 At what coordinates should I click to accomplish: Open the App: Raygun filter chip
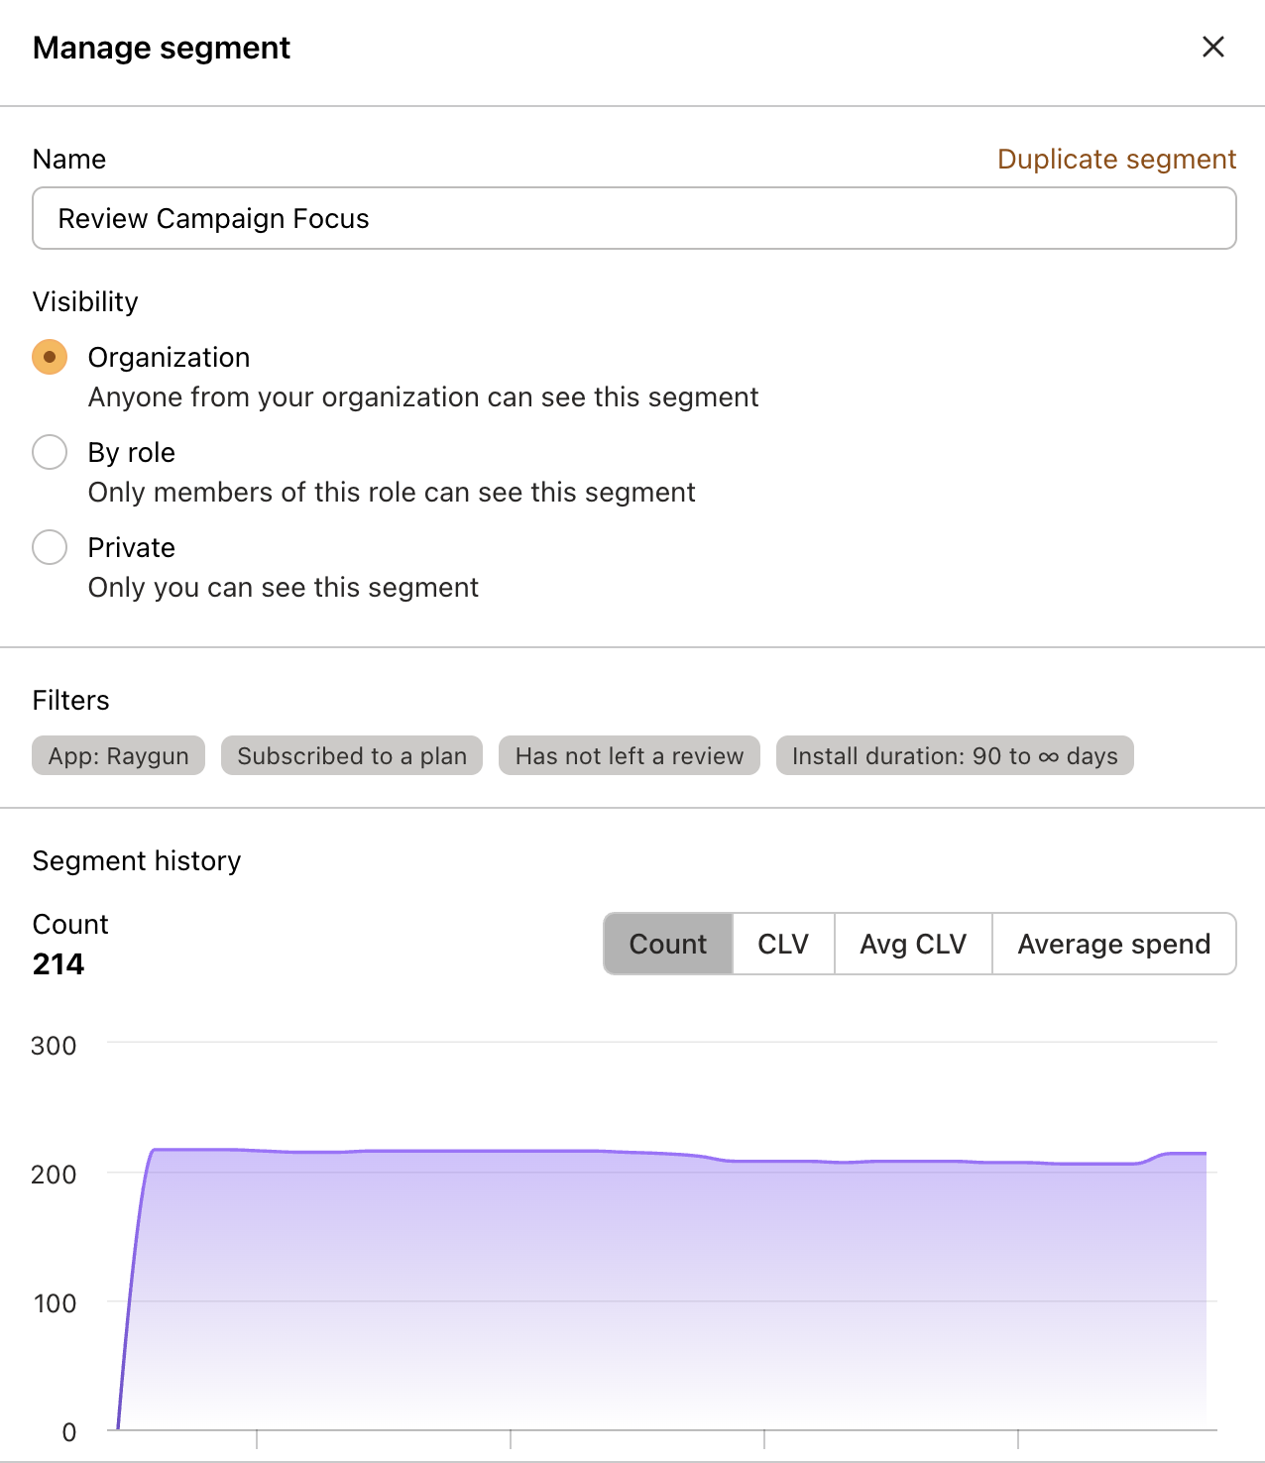pos(118,755)
